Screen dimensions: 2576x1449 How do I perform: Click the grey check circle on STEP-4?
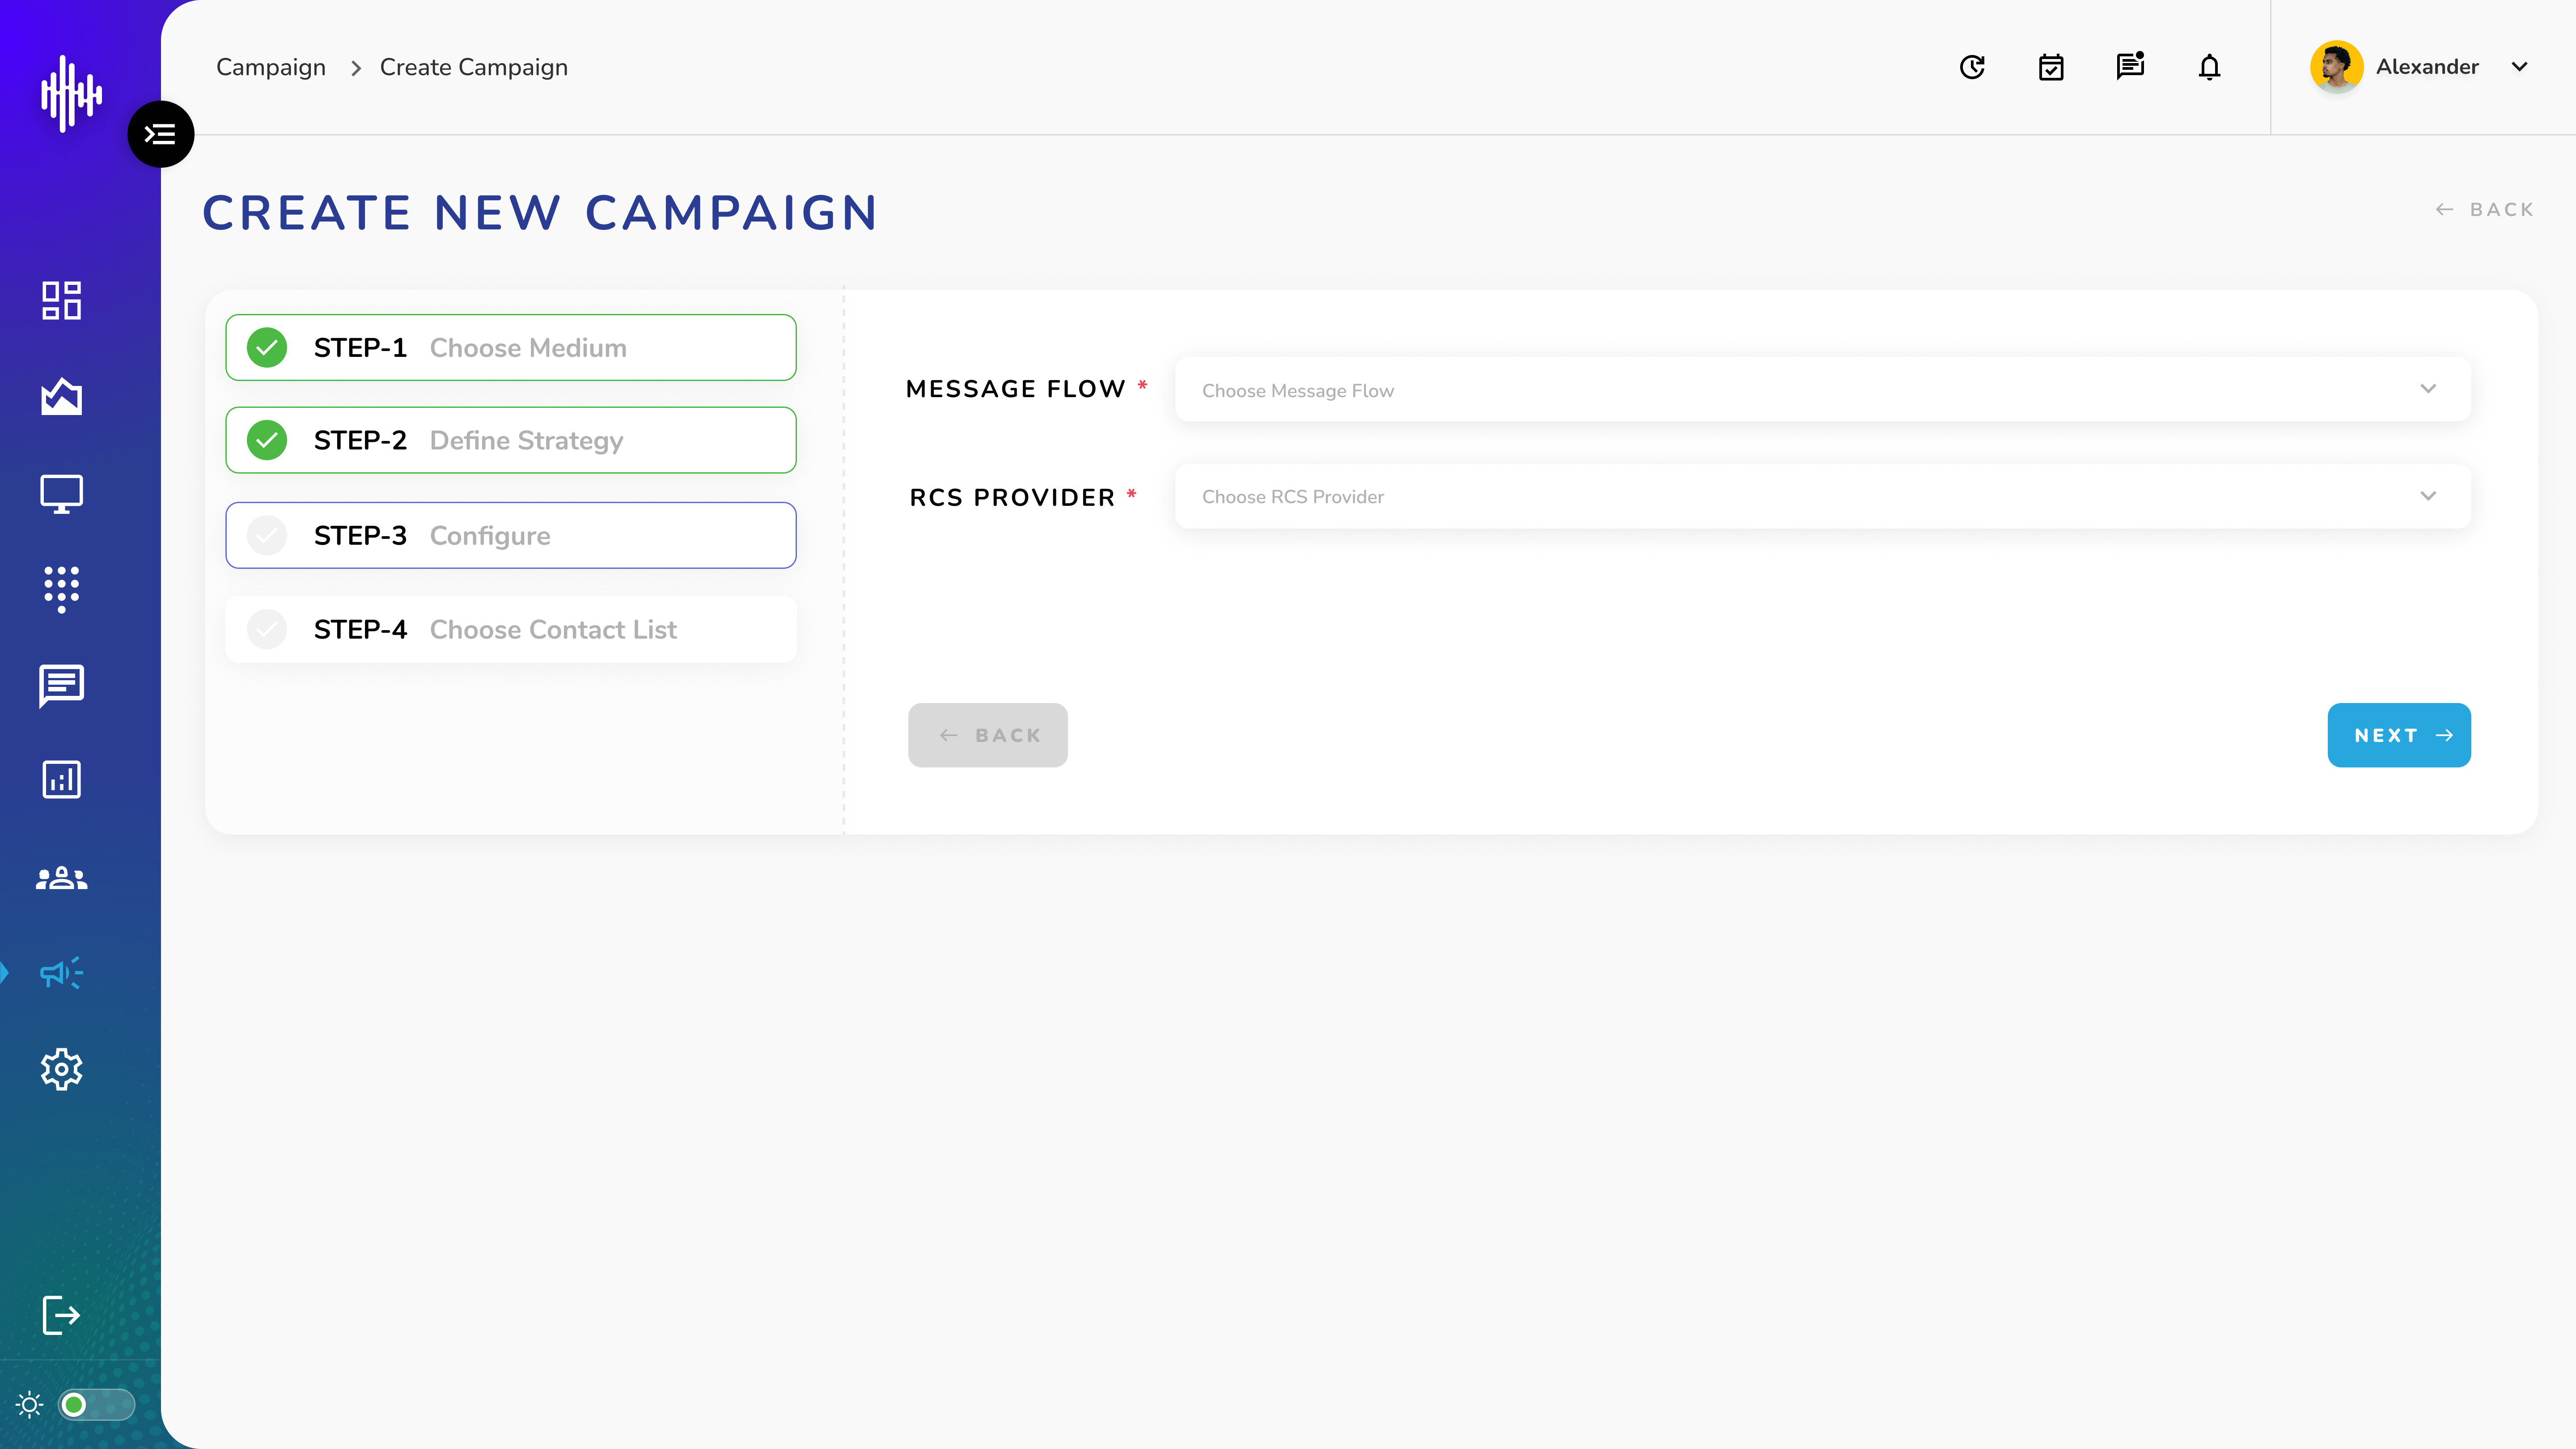267,629
